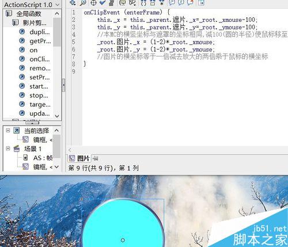This screenshot has height=247, width=288.
Task: Select the dupli... function entry
Action: (x=39, y=32)
